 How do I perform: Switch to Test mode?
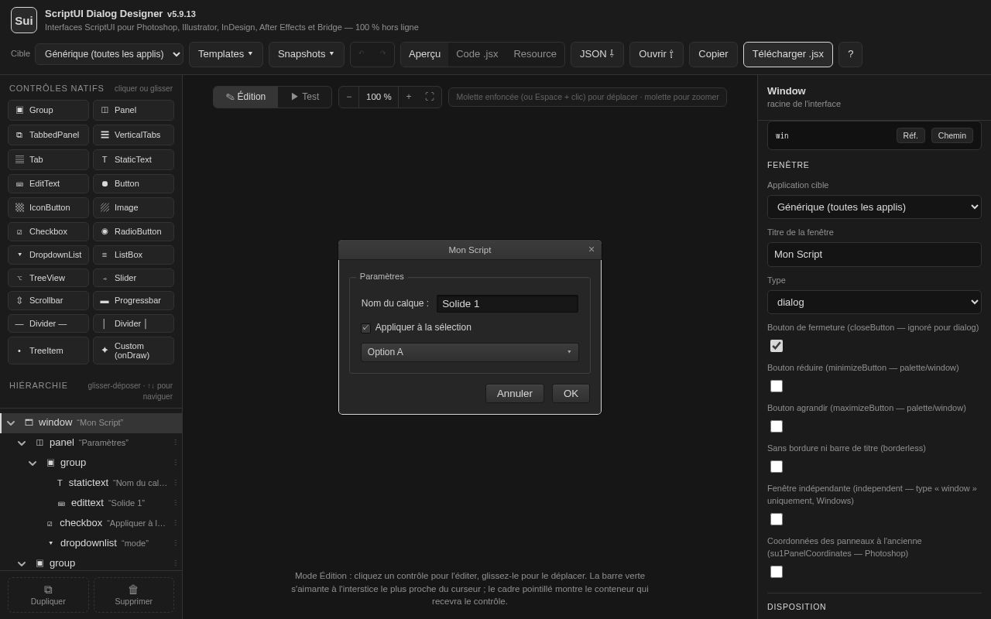pyautogui.click(x=305, y=97)
